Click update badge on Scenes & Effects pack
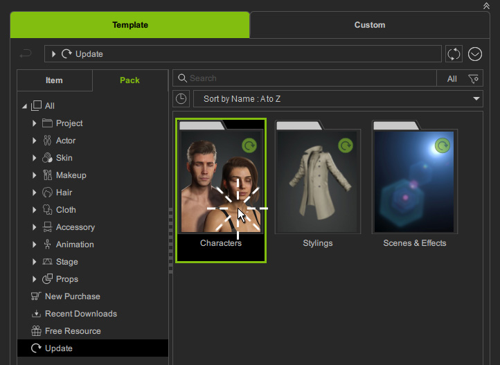The width and height of the screenshot is (500, 365). coord(443,145)
